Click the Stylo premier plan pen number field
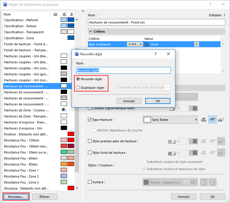The width and height of the screenshot is (230, 203). coord(182,141)
